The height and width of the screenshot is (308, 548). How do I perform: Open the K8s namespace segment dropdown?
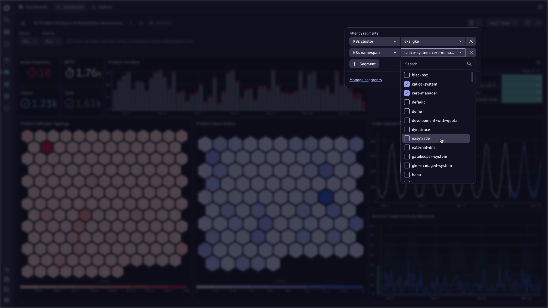pos(374,53)
